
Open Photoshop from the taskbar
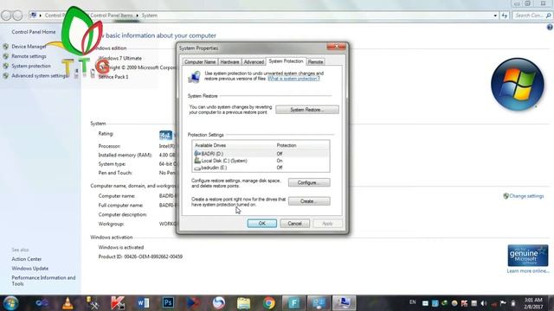tap(168, 303)
